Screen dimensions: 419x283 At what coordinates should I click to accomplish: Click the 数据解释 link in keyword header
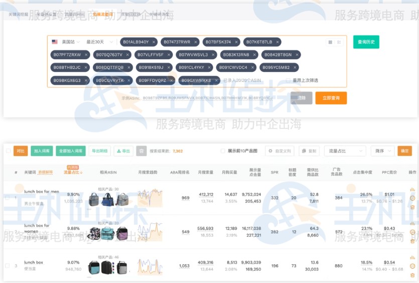(x=46, y=173)
